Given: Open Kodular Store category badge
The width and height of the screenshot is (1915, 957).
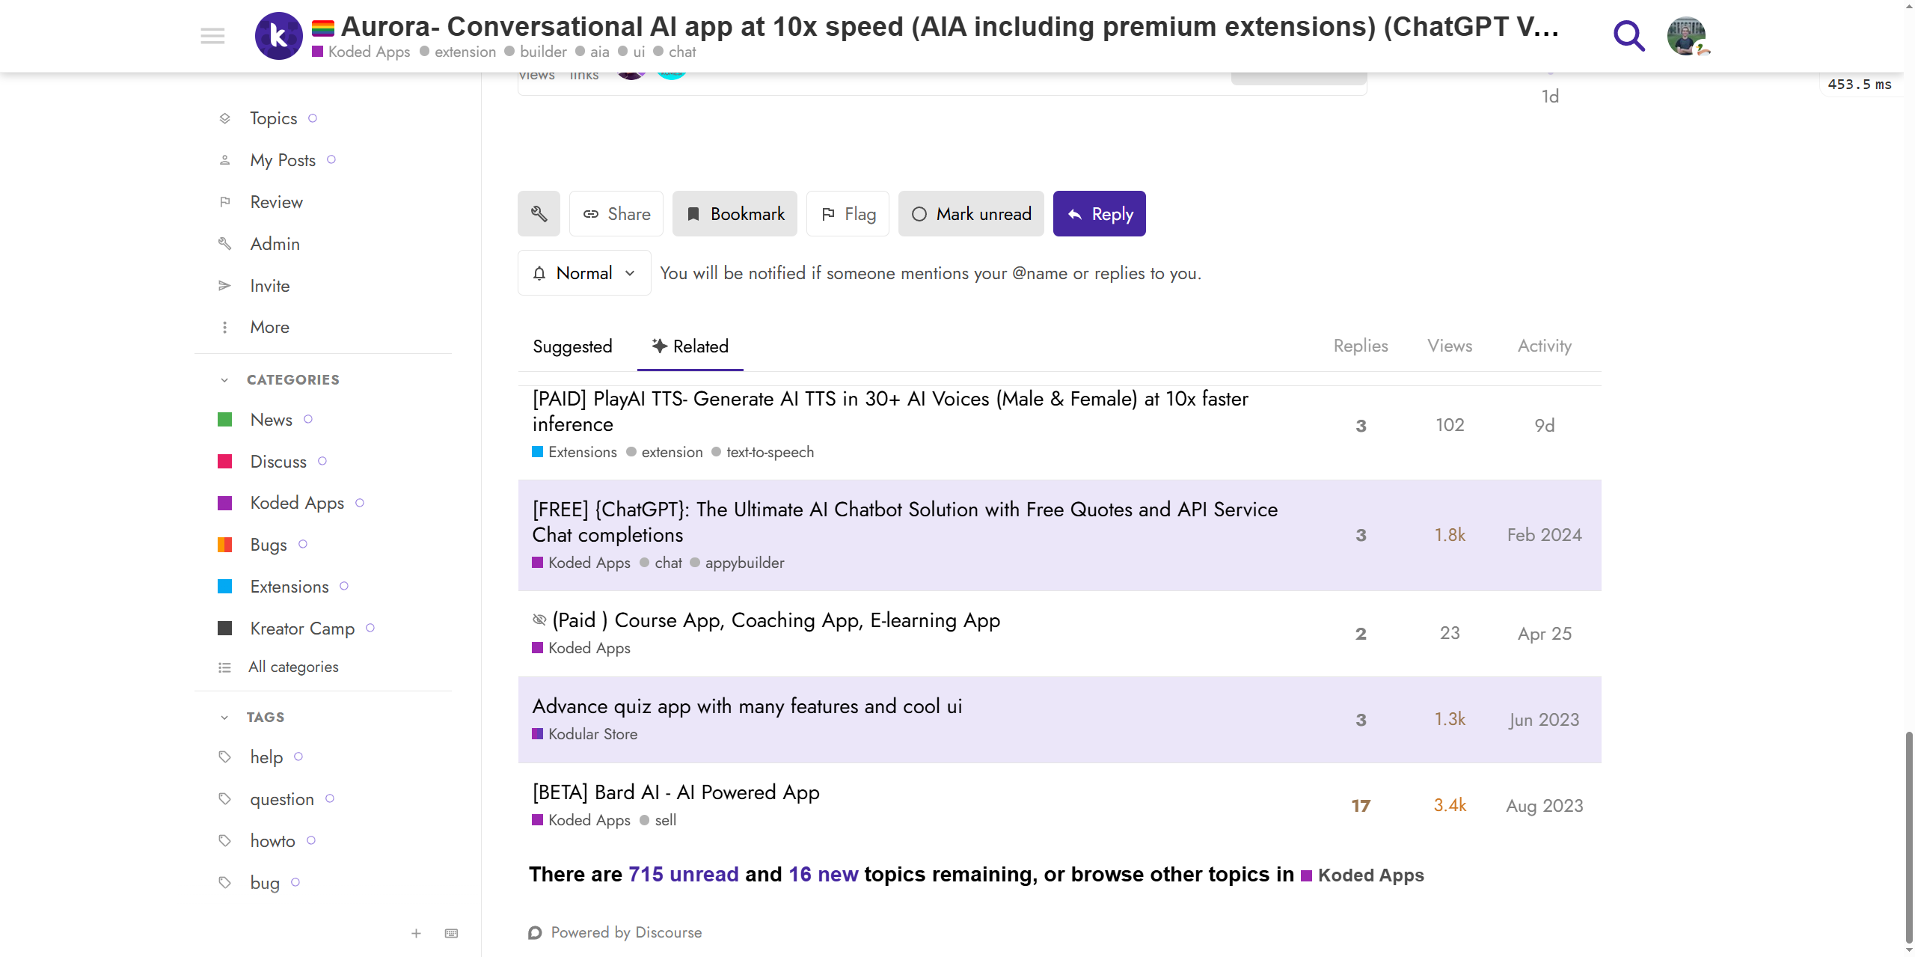Looking at the screenshot, I should [585, 734].
